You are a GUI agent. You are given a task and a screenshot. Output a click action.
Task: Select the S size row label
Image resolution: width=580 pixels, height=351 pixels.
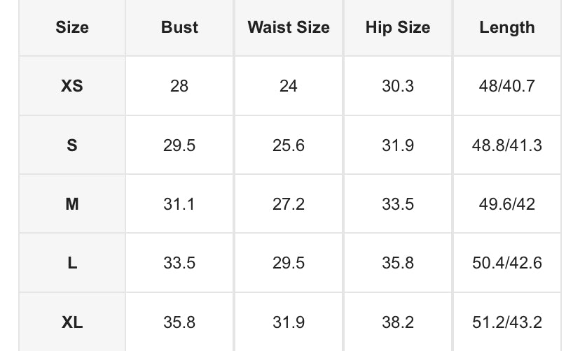pos(72,145)
